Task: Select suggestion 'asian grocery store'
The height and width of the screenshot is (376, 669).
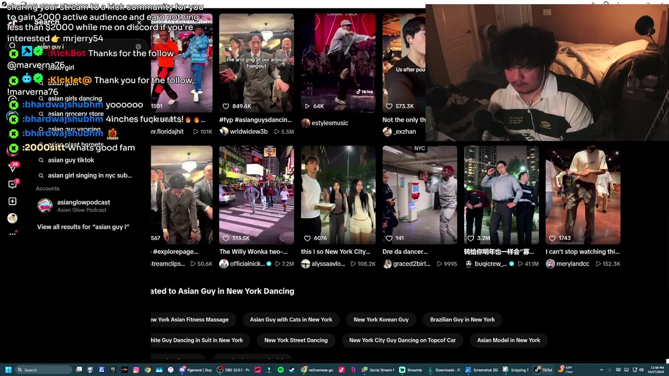Action: tap(76, 114)
